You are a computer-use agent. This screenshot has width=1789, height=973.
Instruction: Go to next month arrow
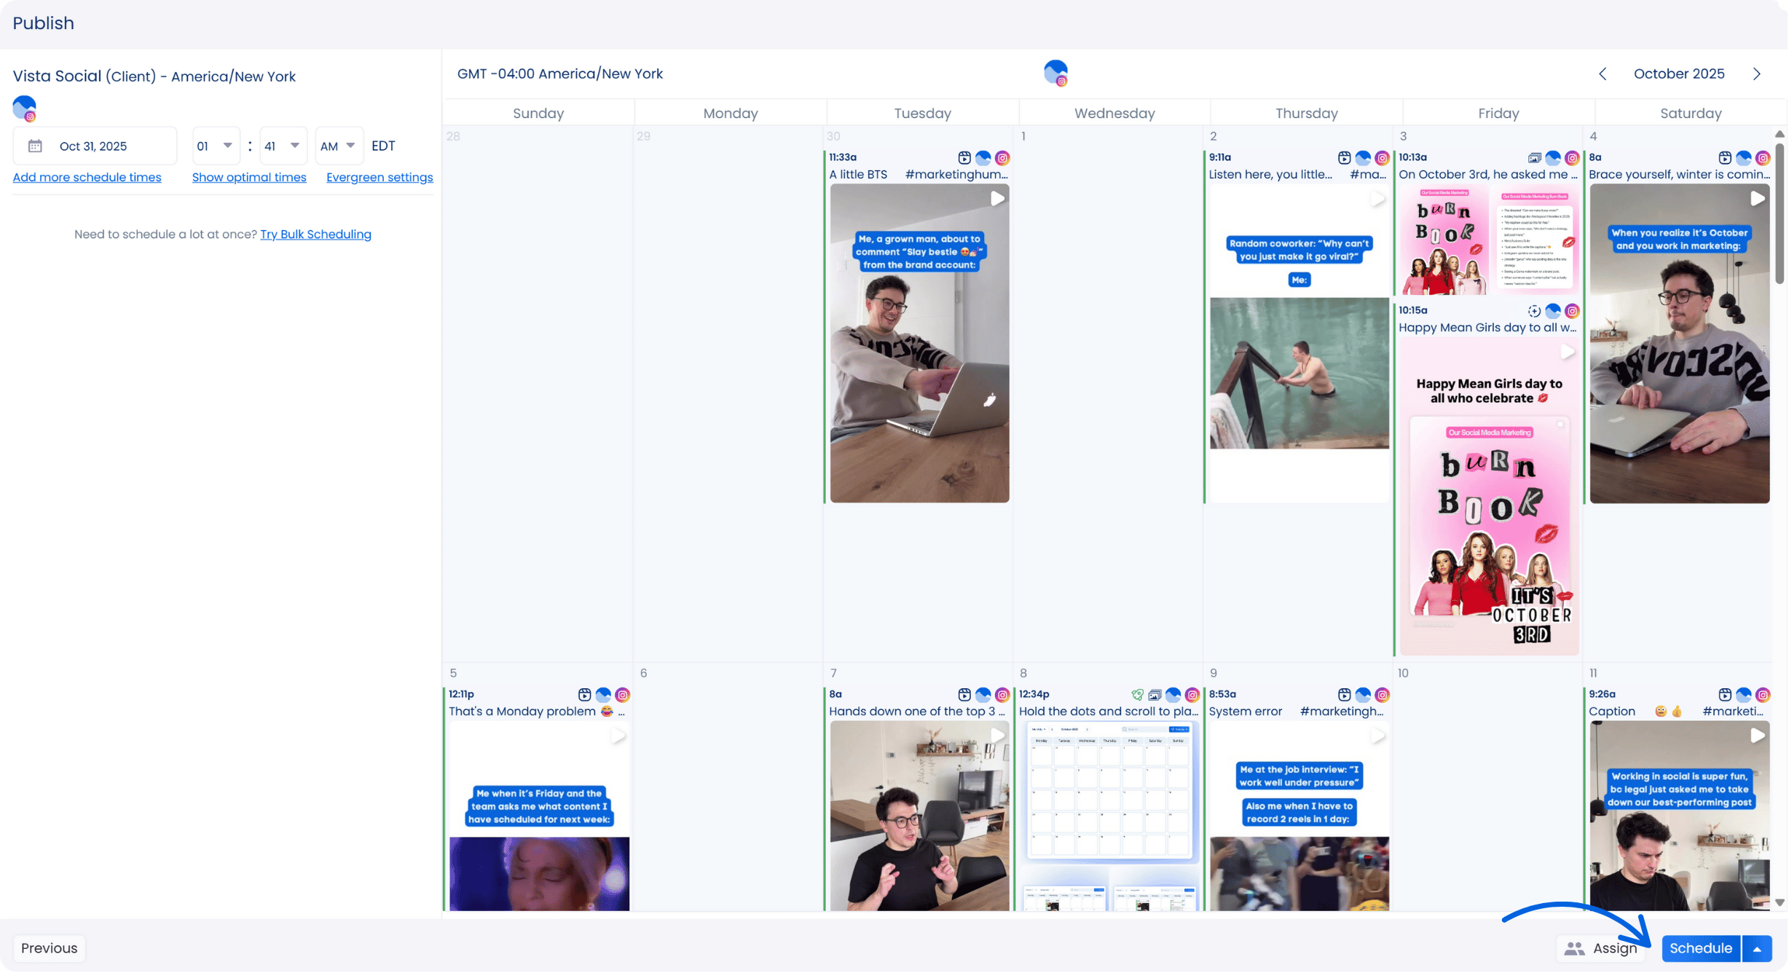(1756, 74)
